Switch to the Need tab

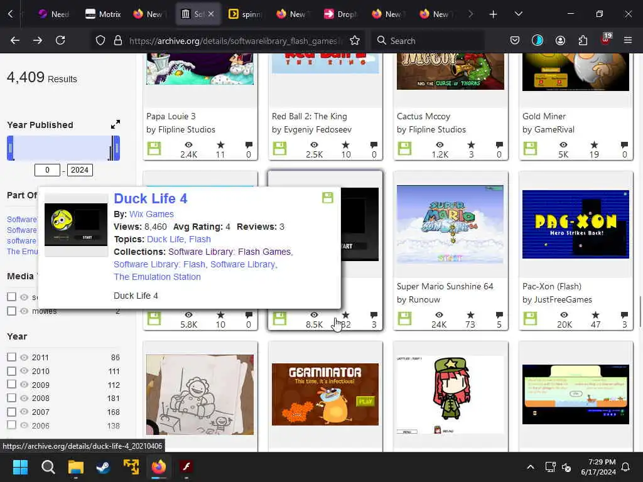[x=54, y=14]
